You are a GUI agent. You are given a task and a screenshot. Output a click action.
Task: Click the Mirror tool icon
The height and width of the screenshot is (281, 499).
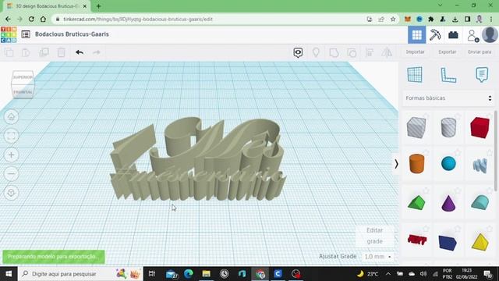point(387,52)
